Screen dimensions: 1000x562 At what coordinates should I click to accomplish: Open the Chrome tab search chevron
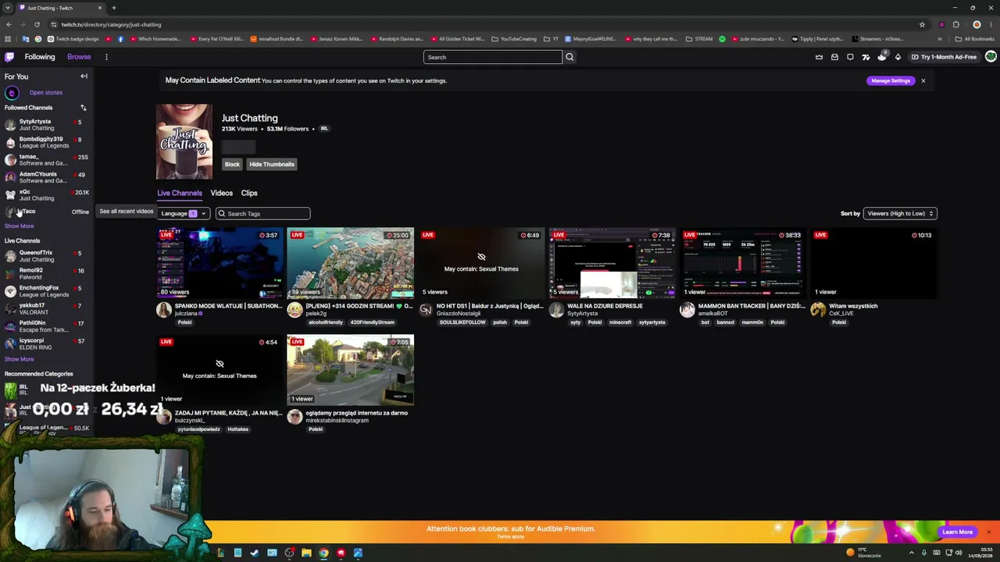click(7, 8)
